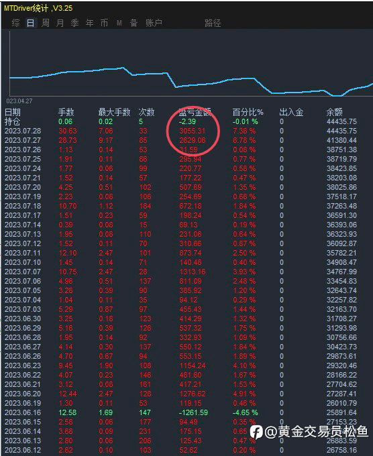
Task: Click the 1154.24 profit value
Action: click(x=192, y=365)
